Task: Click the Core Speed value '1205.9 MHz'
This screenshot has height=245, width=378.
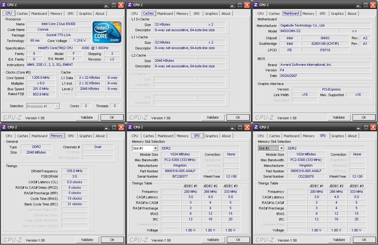Action: (x=41, y=78)
